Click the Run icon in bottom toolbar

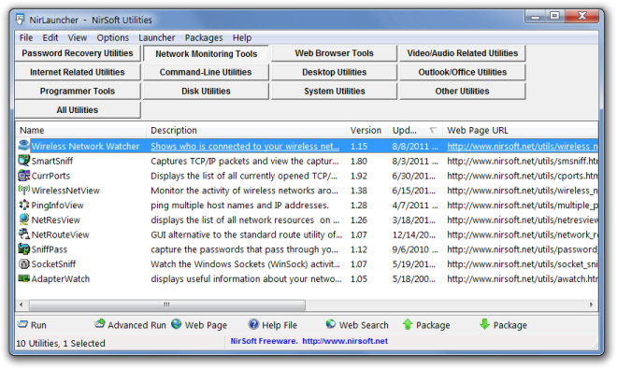tap(22, 324)
